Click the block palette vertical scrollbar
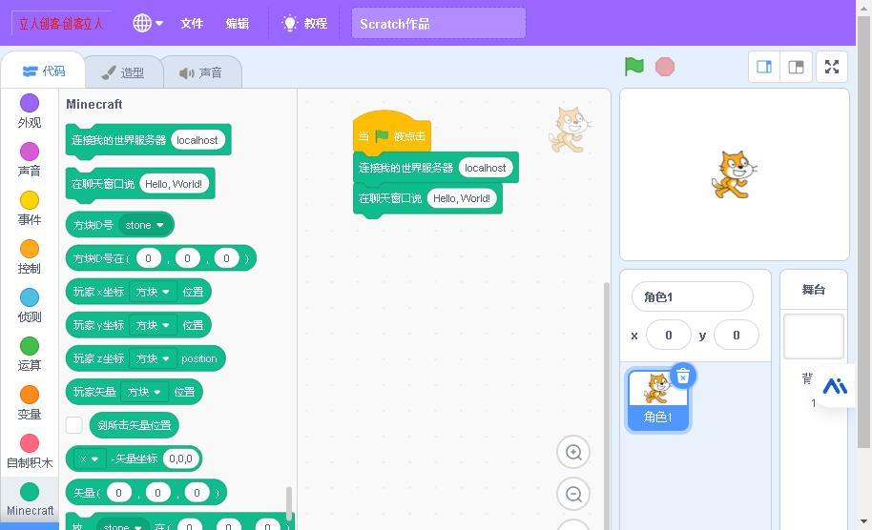This screenshot has height=530, width=872. 289,502
